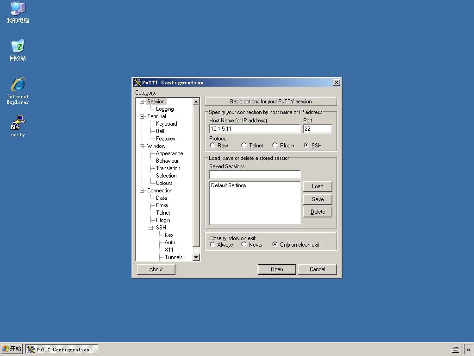
Task: Set close window on exit to Never
Action: pos(244,244)
